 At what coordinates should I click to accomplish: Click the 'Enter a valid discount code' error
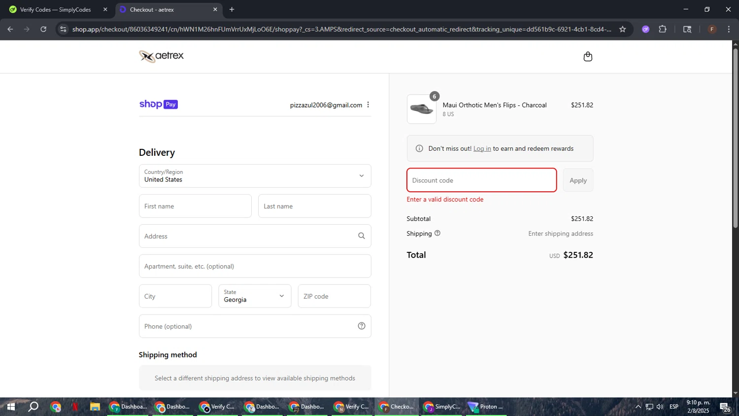coord(445,200)
